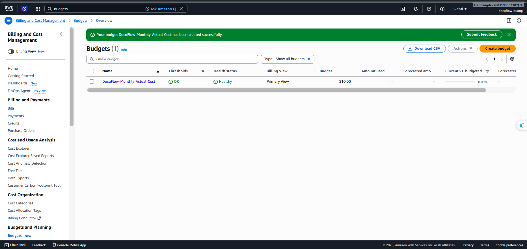Open console settings gear in top bar
This screenshot has height=249, width=527.
point(442,9)
